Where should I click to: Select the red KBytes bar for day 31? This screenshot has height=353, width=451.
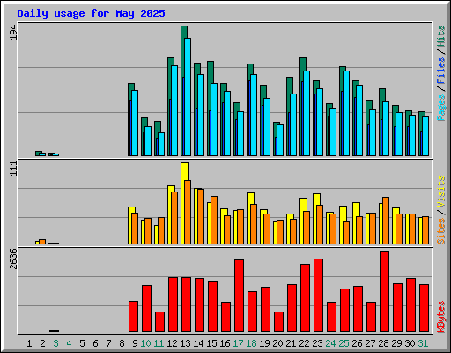click(424, 308)
